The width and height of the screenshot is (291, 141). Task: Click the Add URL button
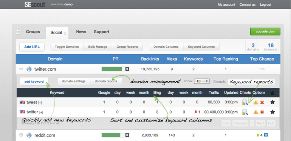32,47
